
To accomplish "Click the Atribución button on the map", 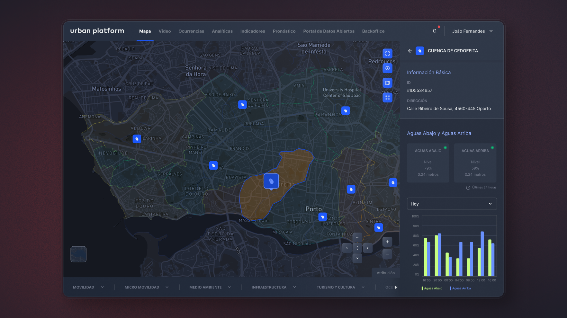I will tap(386, 273).
